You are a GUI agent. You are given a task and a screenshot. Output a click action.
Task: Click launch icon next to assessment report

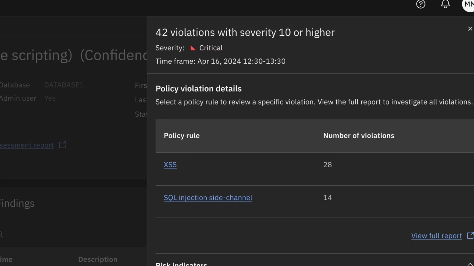coord(63,145)
